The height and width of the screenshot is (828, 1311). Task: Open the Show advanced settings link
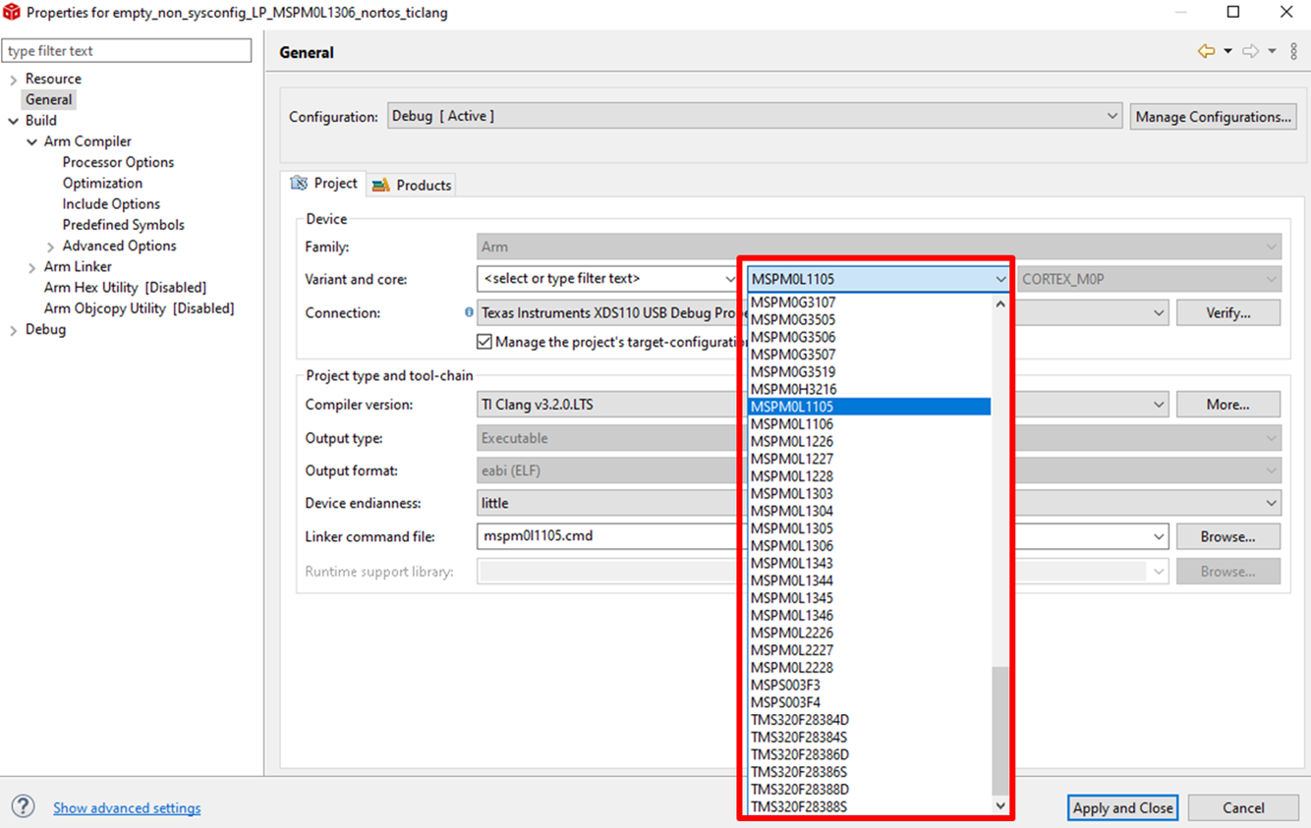pyautogui.click(x=127, y=807)
